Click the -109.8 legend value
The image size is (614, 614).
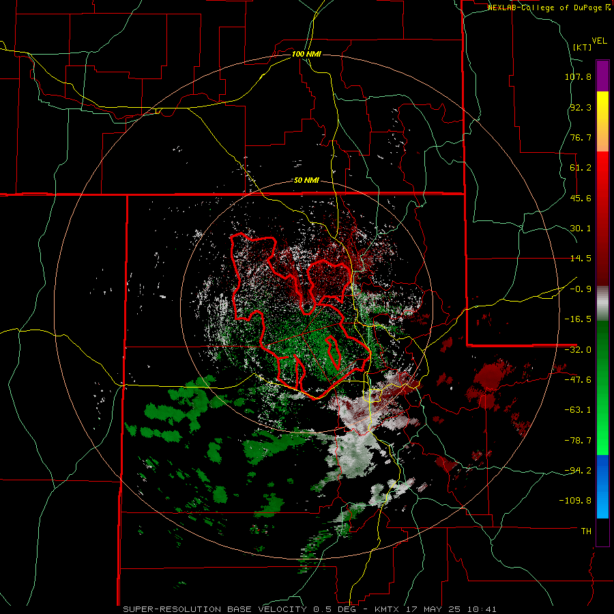pyautogui.click(x=575, y=501)
